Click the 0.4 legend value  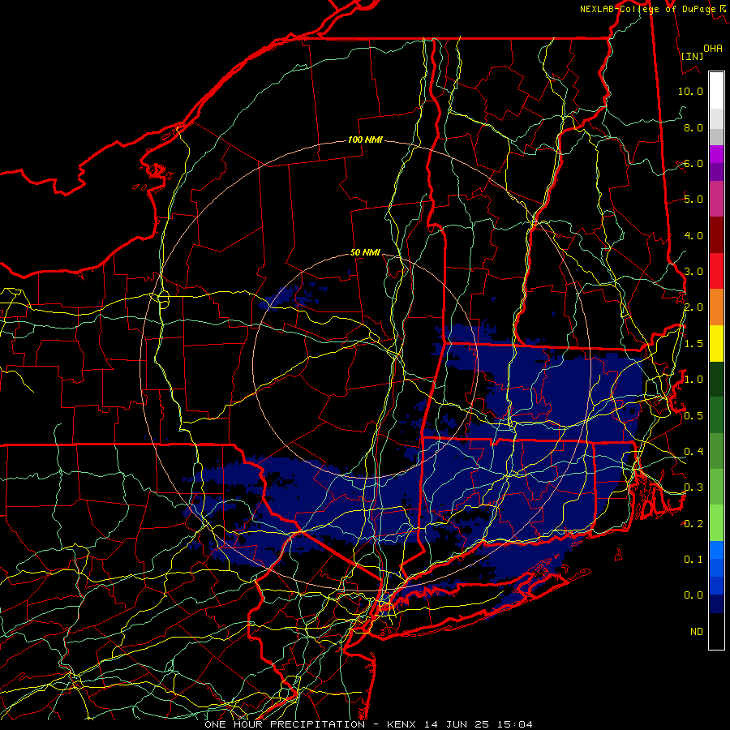tap(693, 451)
